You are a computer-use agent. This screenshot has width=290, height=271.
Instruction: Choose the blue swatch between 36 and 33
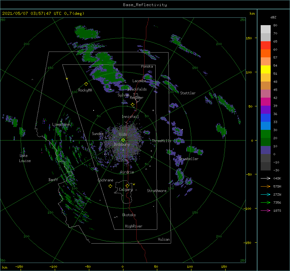[266, 118]
